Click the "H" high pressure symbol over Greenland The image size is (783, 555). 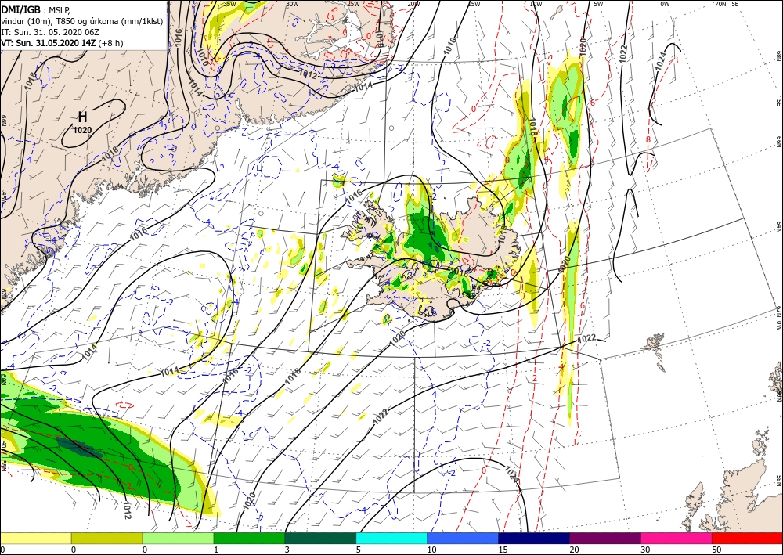point(82,117)
